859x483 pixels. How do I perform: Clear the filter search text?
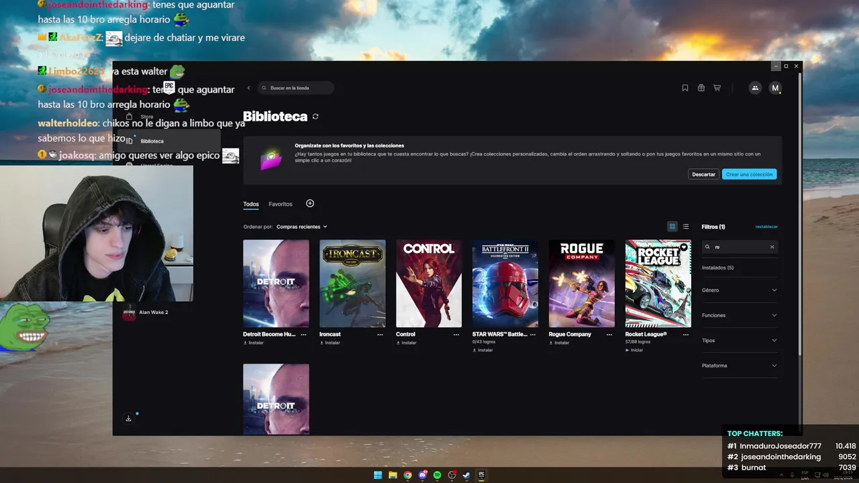click(x=772, y=247)
